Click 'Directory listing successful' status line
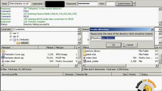Image resolution: width=162 pixels, height=91 pixels. tap(36, 24)
